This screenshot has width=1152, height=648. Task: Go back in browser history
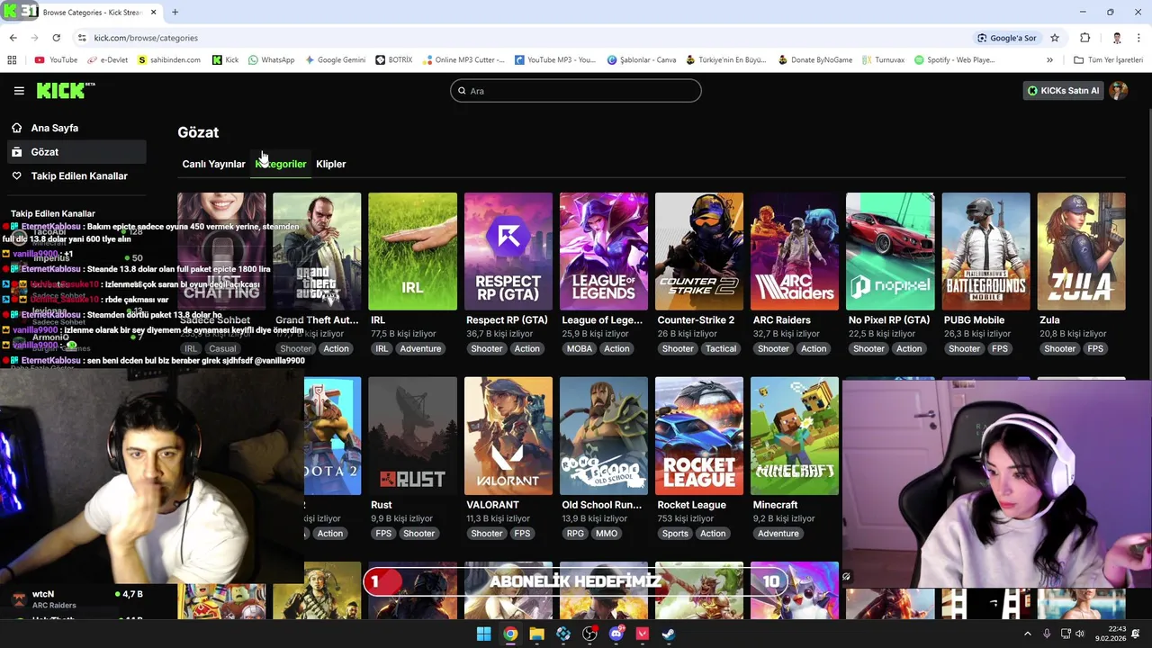click(x=13, y=38)
